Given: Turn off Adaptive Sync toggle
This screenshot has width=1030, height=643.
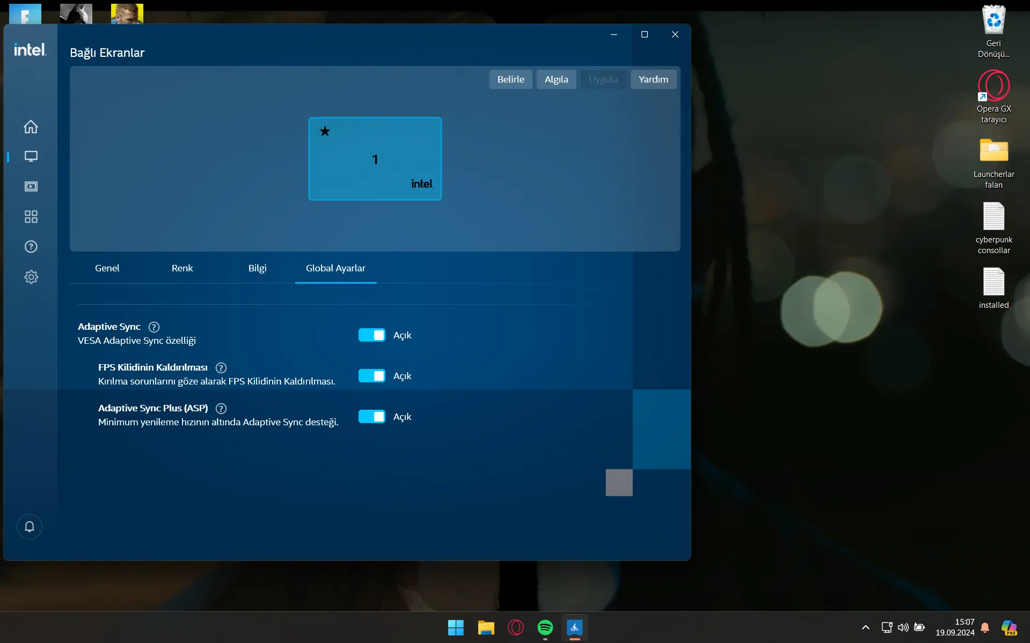Looking at the screenshot, I should 371,335.
